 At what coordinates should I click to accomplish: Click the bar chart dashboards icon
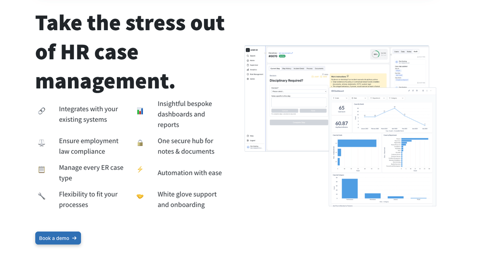[140, 111]
